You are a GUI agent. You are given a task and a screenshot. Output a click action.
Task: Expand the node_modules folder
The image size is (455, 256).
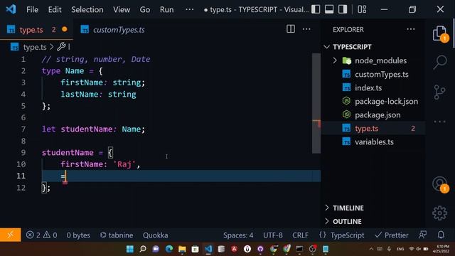[x=335, y=60]
